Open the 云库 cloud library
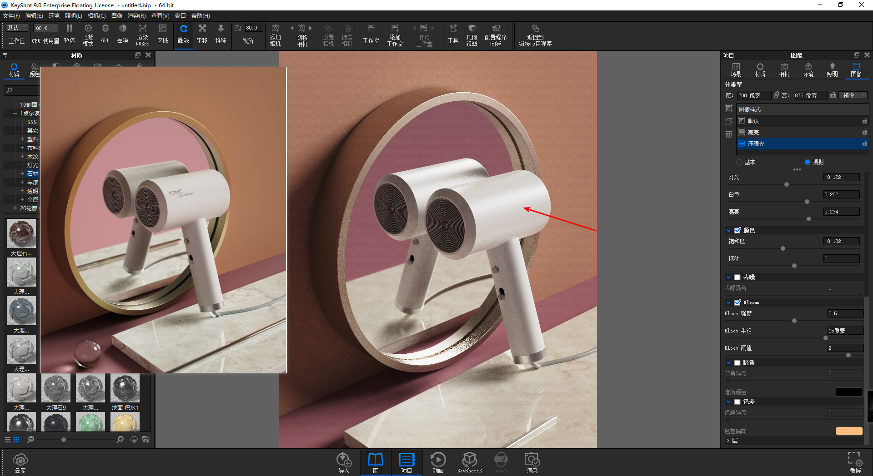 (x=20, y=463)
